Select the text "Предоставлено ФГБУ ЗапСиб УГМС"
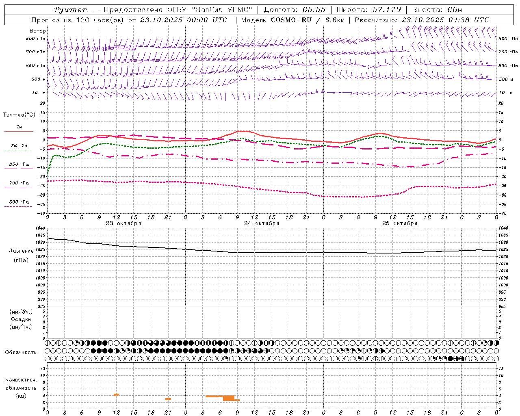 [x=178, y=10]
